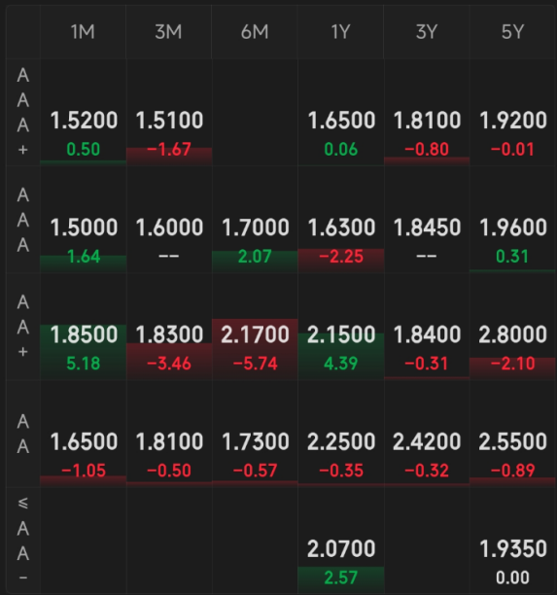Click the ≤AA- rating row label
The width and height of the screenshot is (557, 595).
23,541
